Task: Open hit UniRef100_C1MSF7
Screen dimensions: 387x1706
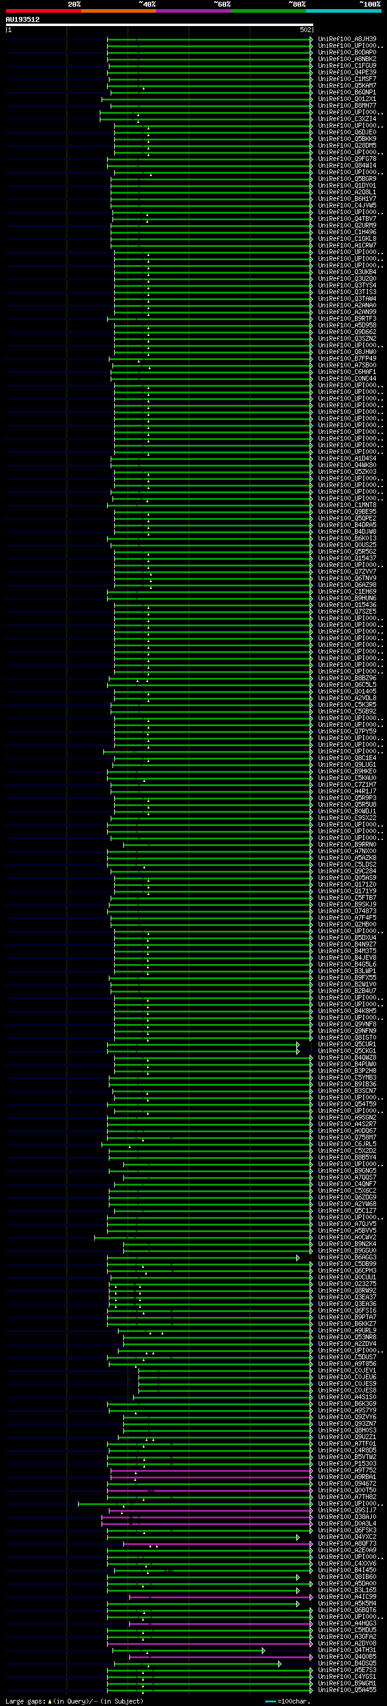Action: [x=347, y=79]
